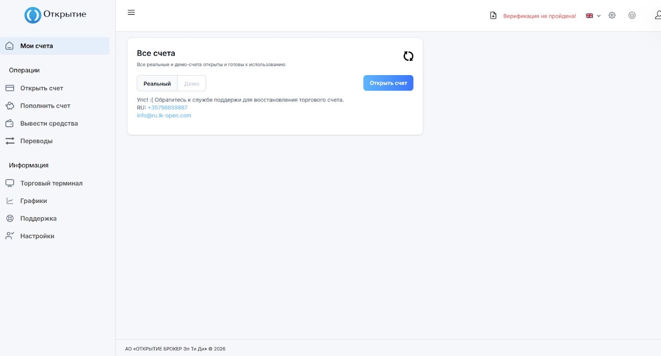Toggle the hamburger sidebar menu
661x356 pixels.
131,12
